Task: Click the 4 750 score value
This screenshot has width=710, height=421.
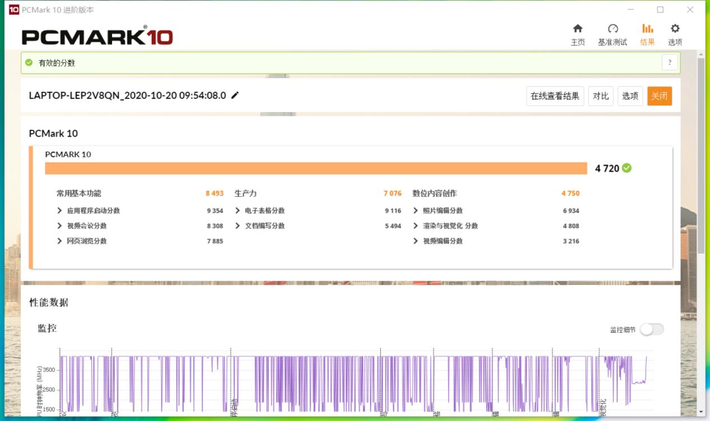Action: [x=571, y=193]
